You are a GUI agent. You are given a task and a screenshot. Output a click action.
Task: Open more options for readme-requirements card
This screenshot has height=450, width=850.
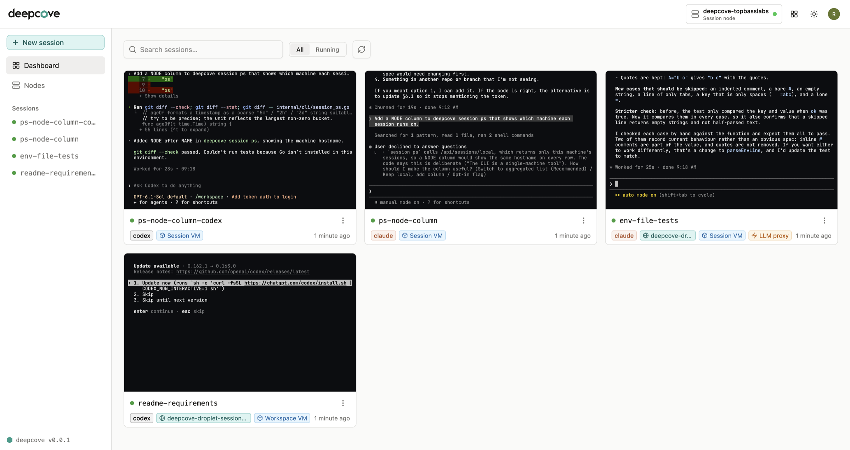(x=343, y=403)
